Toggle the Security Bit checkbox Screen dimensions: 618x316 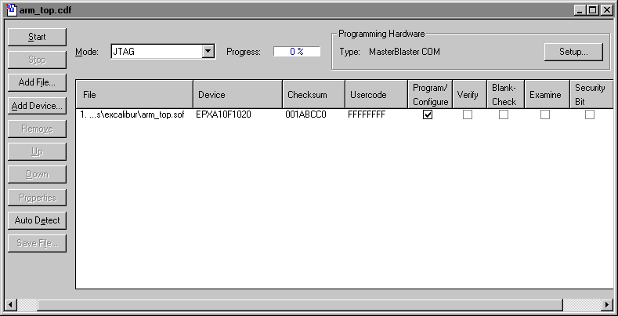(590, 114)
